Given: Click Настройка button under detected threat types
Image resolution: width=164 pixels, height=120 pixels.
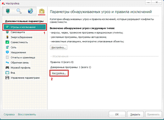Looking at the screenshot, I should pyautogui.click(x=58, y=47).
